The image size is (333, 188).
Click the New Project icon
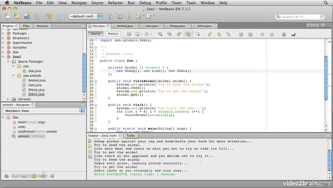point(17,16)
